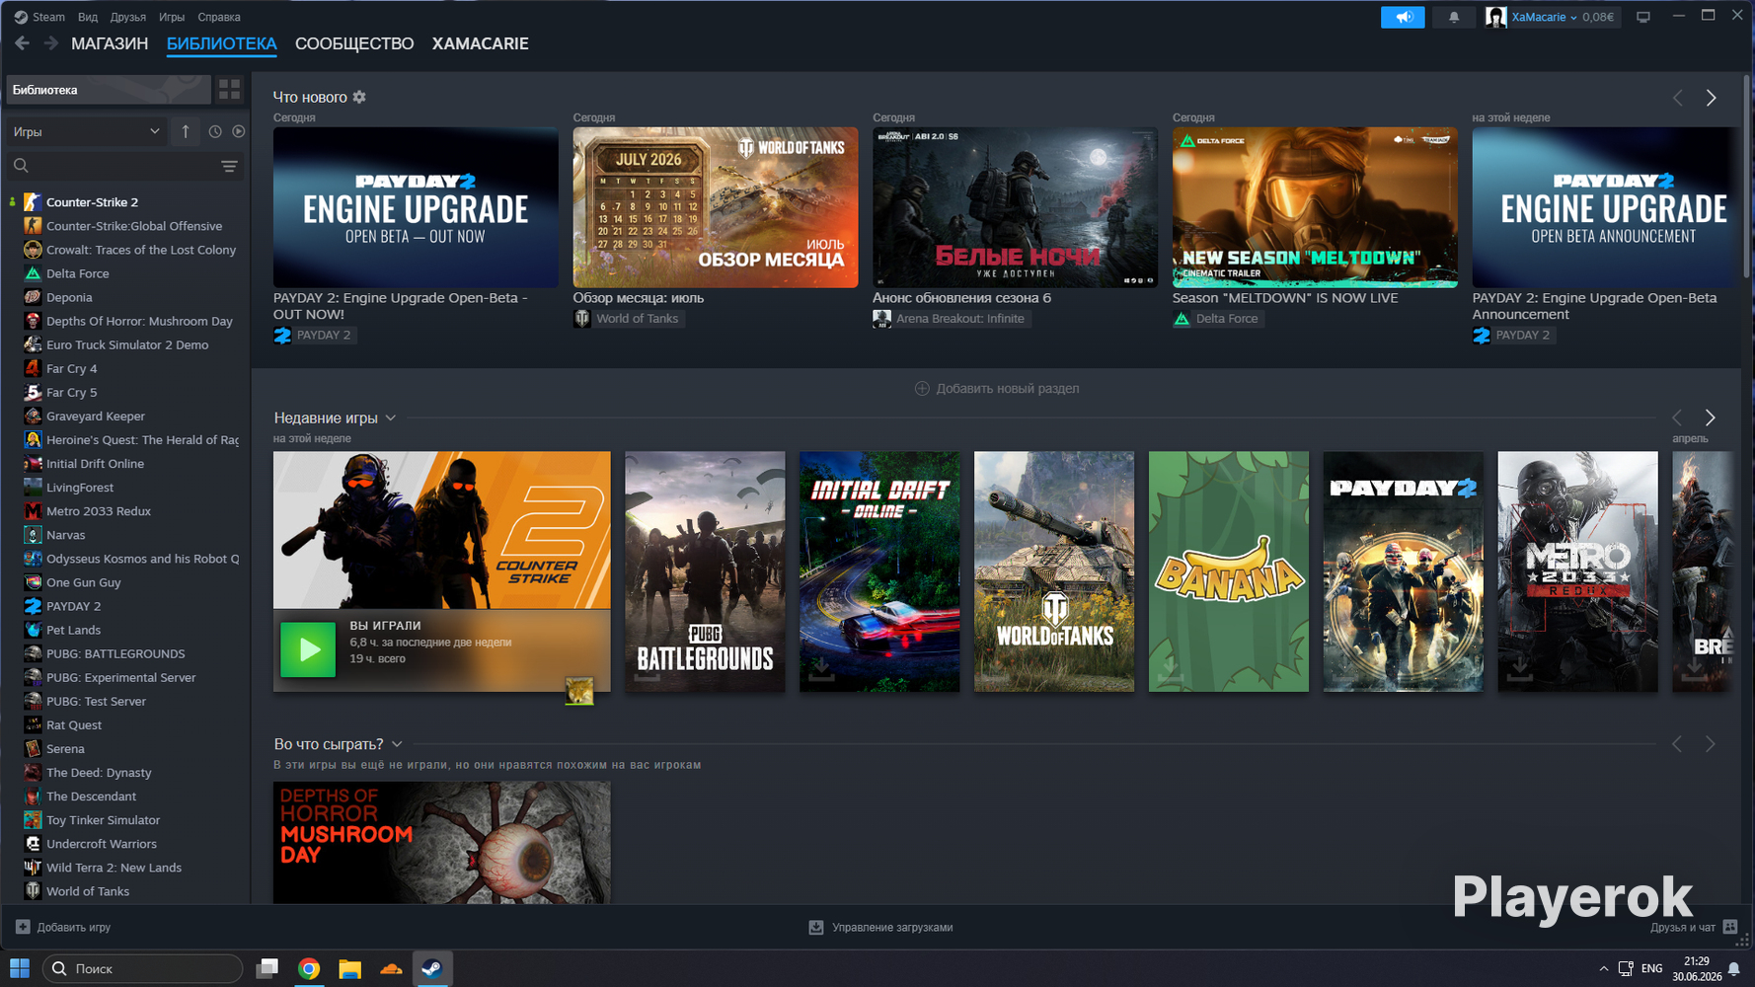
Task: Open World of Tanks July review news
Action: pyautogui.click(x=716, y=207)
